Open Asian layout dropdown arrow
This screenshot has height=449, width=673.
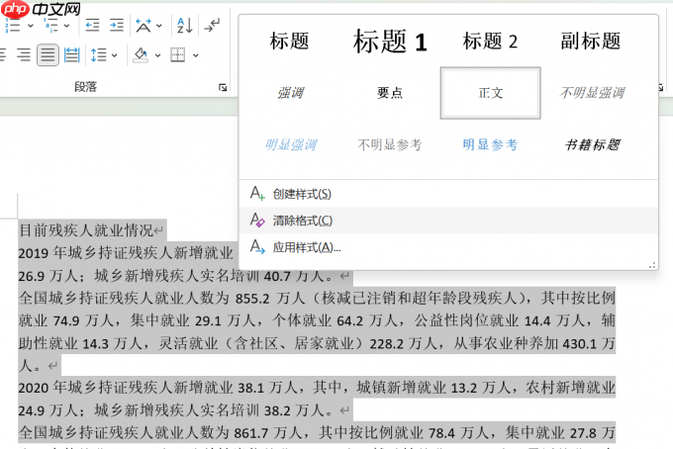click(159, 26)
